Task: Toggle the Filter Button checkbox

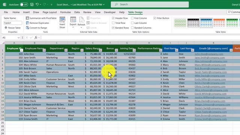Action: click(154, 18)
